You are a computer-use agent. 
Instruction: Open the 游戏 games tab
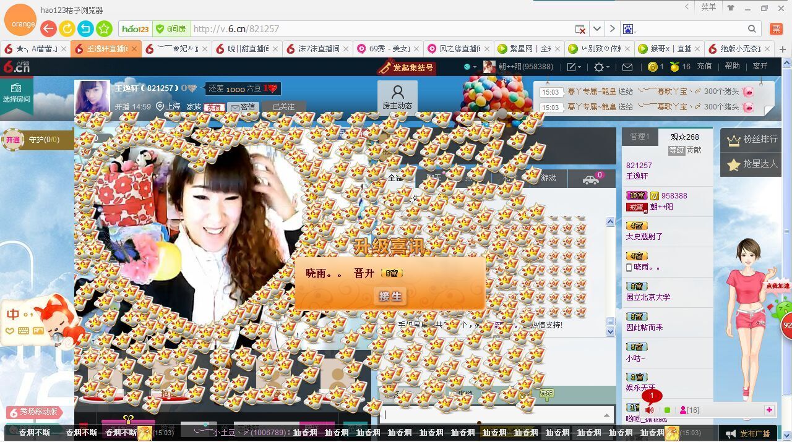(x=548, y=178)
